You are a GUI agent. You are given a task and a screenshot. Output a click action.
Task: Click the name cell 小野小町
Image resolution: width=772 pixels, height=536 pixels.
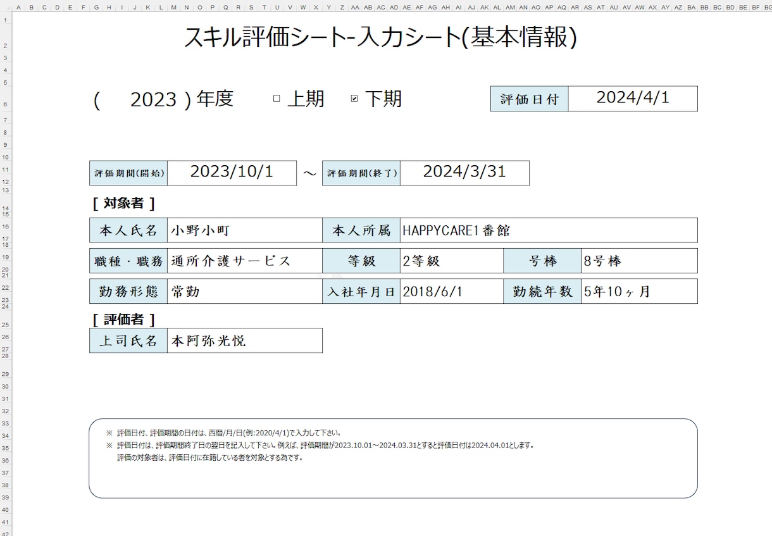[x=245, y=230]
